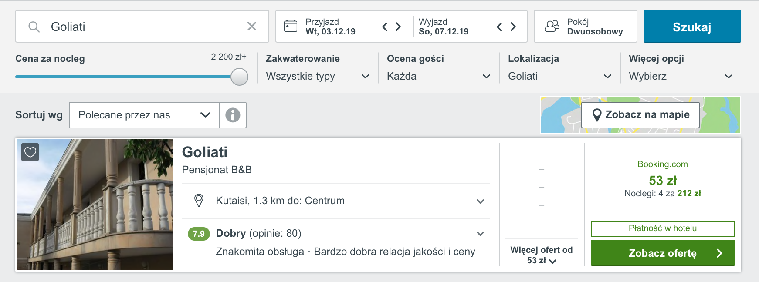Adjust the price per night slider handle
Screen dimensions: 759x282
(x=239, y=77)
